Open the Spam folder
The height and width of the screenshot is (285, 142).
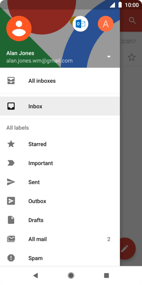[60, 258]
